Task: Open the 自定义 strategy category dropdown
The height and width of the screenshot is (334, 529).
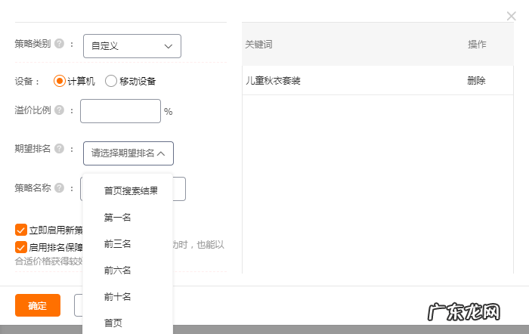Action: [x=132, y=46]
